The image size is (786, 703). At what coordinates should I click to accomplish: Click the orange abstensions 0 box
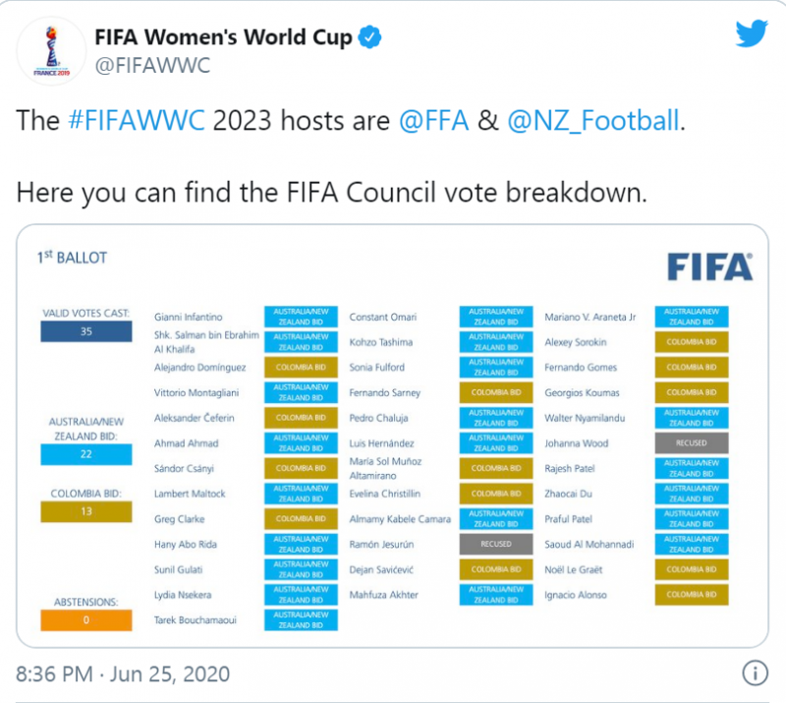(x=85, y=619)
